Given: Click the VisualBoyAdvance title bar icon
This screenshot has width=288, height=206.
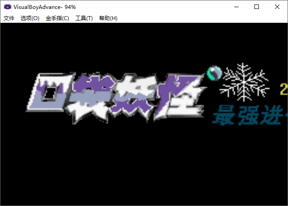Looking at the screenshot, I should click(x=8, y=7).
